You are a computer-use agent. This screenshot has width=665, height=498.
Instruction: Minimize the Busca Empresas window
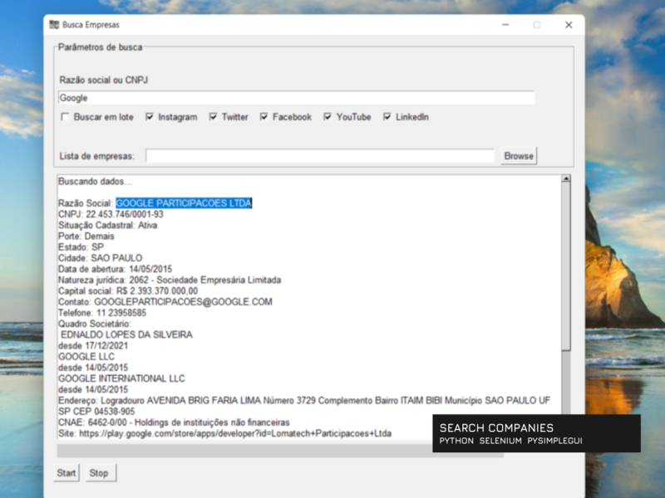(505, 25)
